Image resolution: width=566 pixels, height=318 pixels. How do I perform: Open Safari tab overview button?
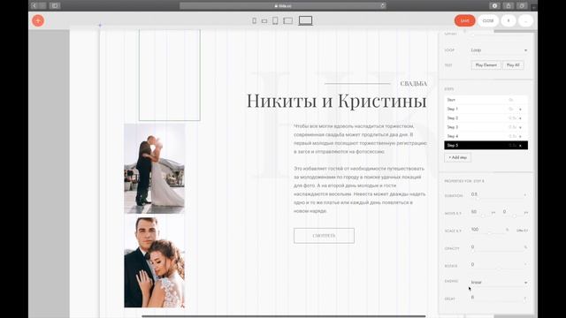pos(522,6)
